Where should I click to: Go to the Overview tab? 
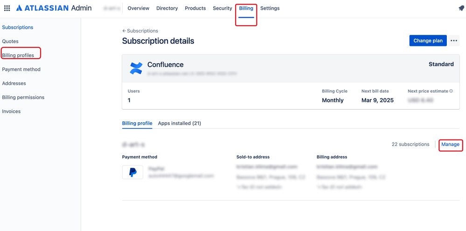138,8
